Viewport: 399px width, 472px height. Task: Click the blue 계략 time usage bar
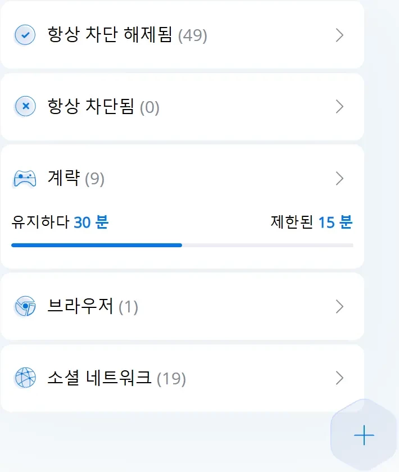pyautogui.click(x=96, y=245)
